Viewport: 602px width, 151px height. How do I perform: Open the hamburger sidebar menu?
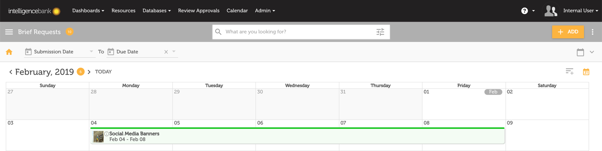(x=9, y=32)
